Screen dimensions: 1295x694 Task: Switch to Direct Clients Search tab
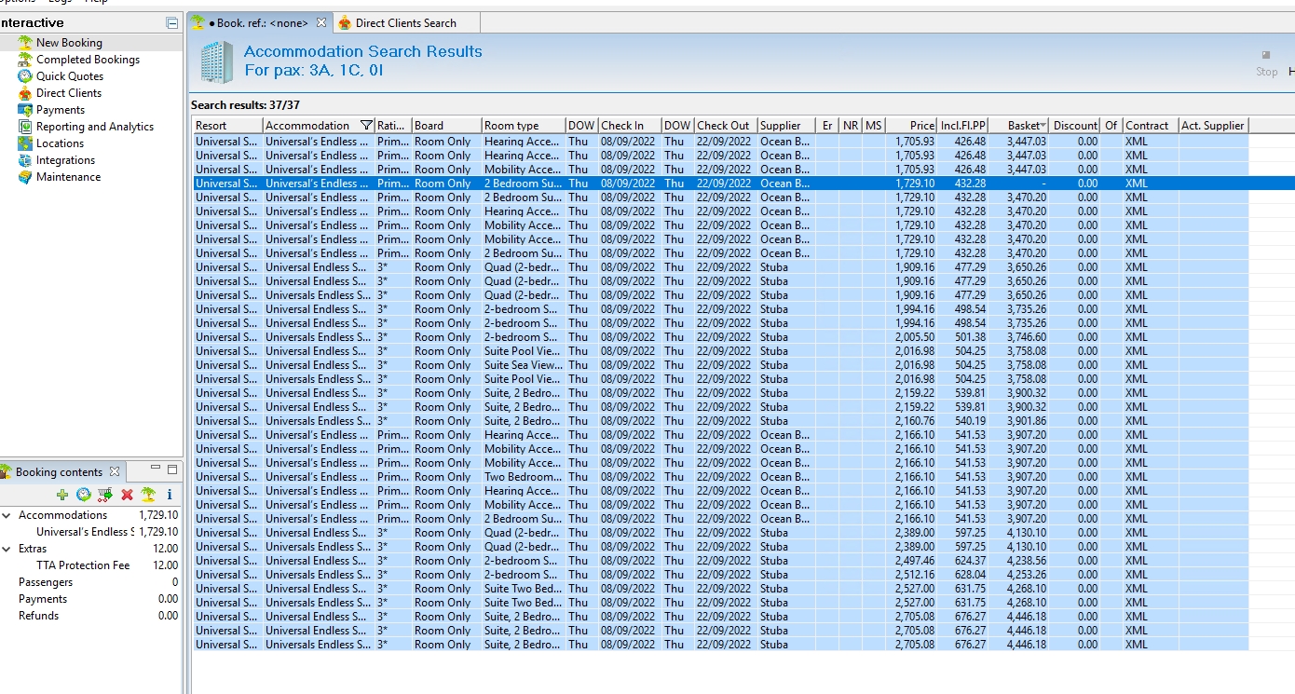[x=405, y=22]
